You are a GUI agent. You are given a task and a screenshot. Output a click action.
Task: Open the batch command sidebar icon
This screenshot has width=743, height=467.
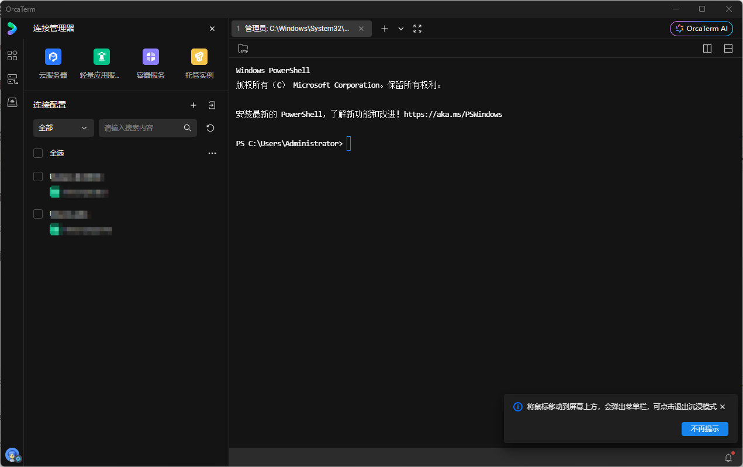click(x=12, y=79)
